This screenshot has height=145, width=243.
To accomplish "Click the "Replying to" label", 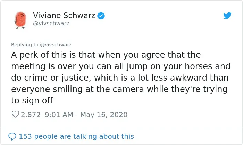I will pos(25,45).
